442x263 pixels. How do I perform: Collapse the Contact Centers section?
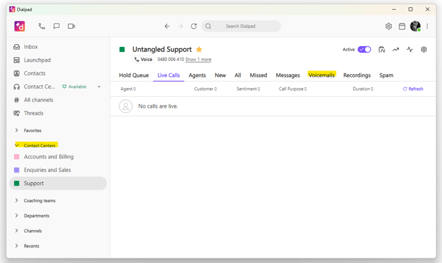17,146
